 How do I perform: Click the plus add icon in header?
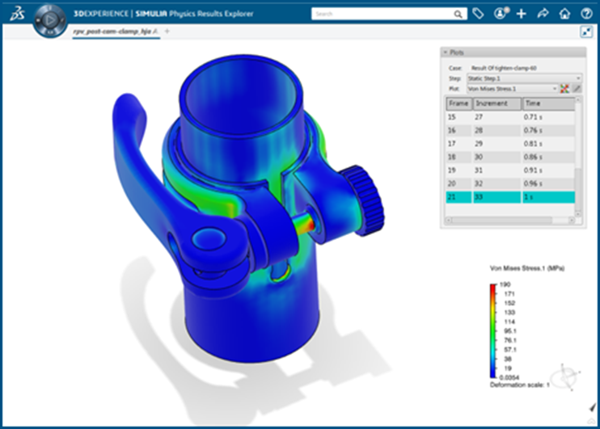tap(522, 14)
